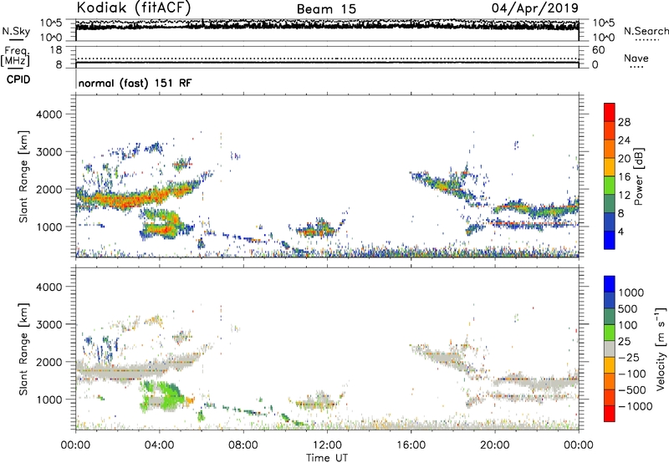The width and height of the screenshot is (669, 463).
Task: Click the 'Beam 15' label
Action: point(326,9)
